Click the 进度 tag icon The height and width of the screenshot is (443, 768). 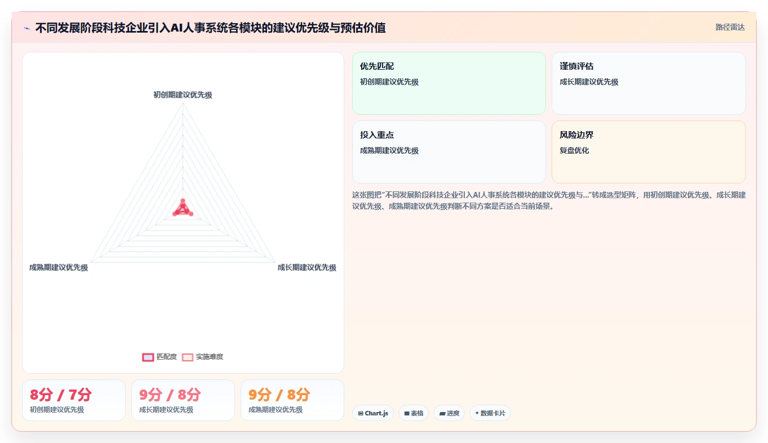(442, 413)
